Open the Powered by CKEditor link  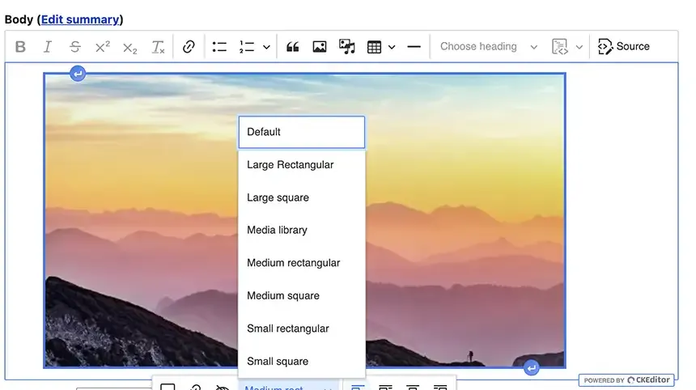(626, 380)
